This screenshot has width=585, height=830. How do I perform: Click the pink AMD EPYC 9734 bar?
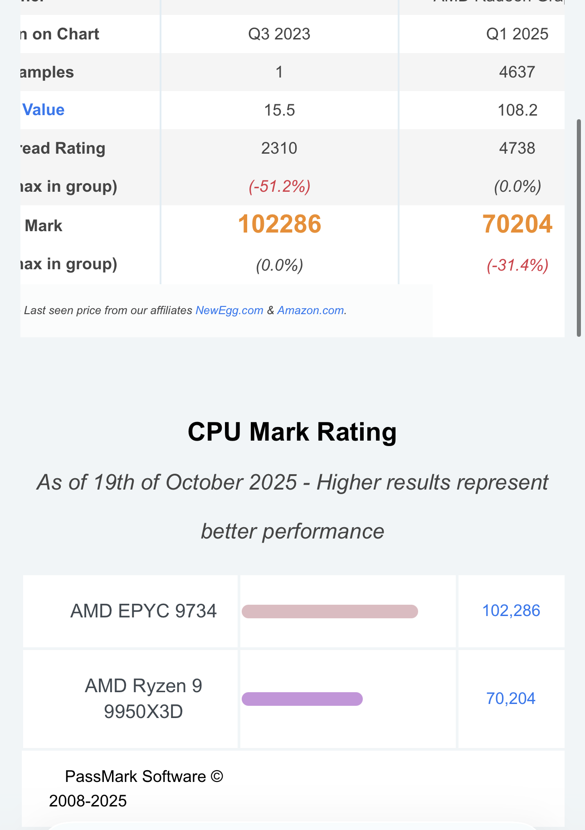click(330, 612)
